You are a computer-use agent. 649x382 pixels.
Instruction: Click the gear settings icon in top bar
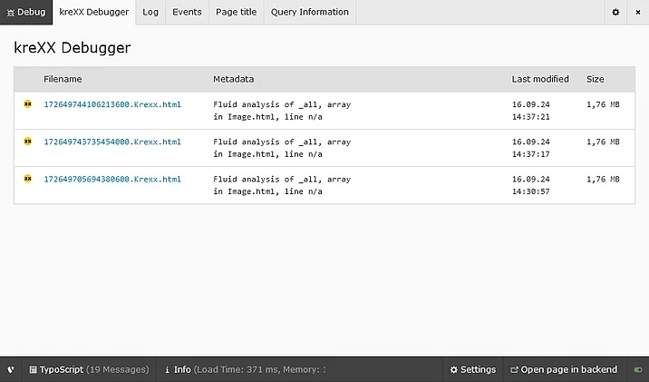coord(615,12)
